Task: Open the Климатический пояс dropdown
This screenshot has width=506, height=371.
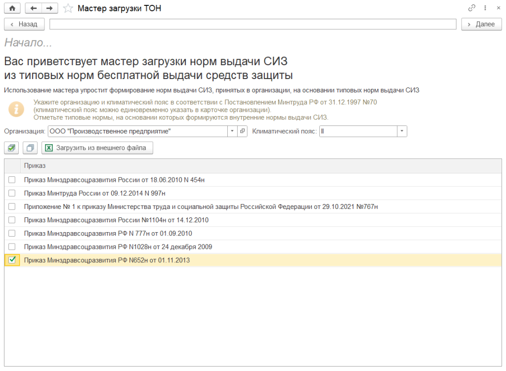Action: click(402, 131)
